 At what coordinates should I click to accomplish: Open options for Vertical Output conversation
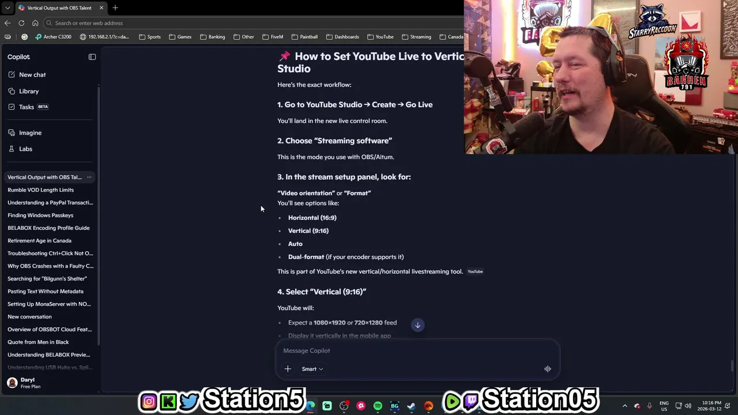[x=89, y=178]
